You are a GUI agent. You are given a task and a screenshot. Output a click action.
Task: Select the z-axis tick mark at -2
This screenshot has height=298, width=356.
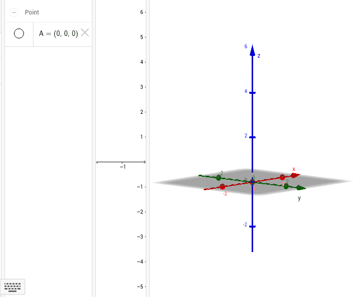[253, 227]
